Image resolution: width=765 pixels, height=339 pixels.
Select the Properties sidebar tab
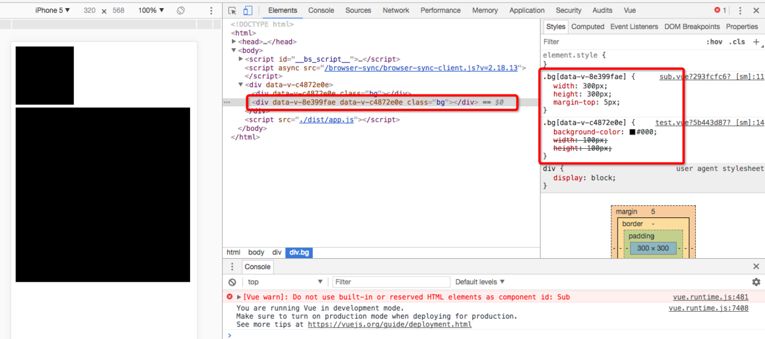(742, 27)
